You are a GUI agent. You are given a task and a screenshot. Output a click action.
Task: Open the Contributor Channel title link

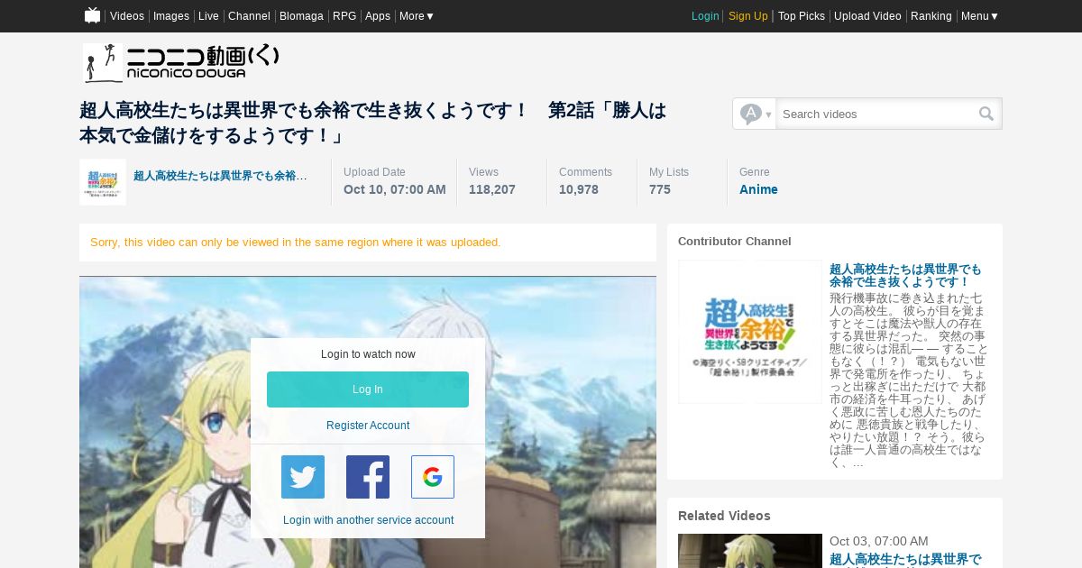(x=905, y=276)
